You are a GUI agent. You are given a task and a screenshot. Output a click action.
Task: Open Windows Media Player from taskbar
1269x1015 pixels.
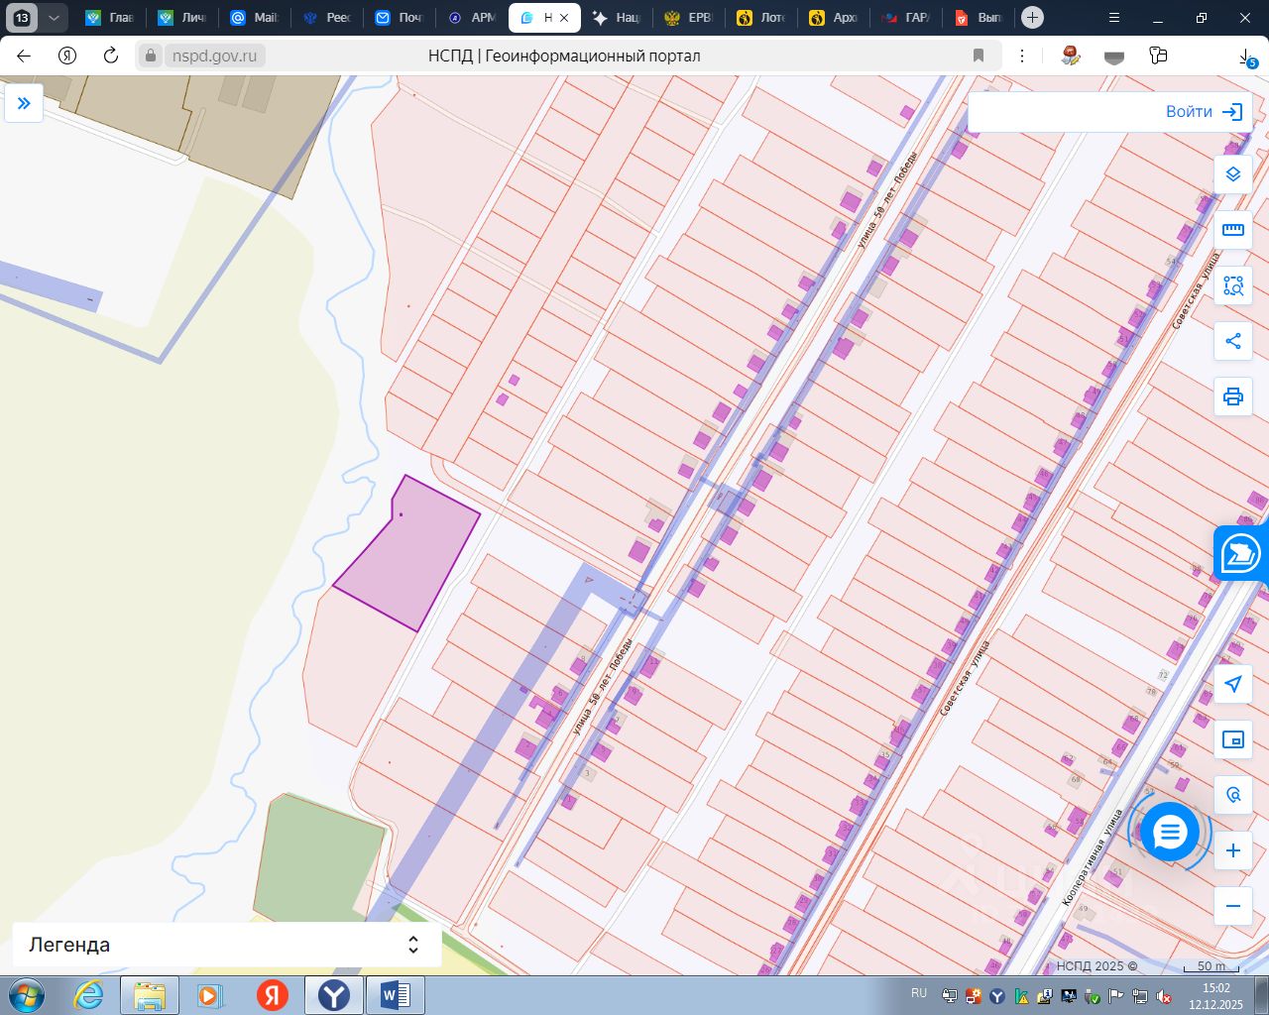click(x=210, y=995)
